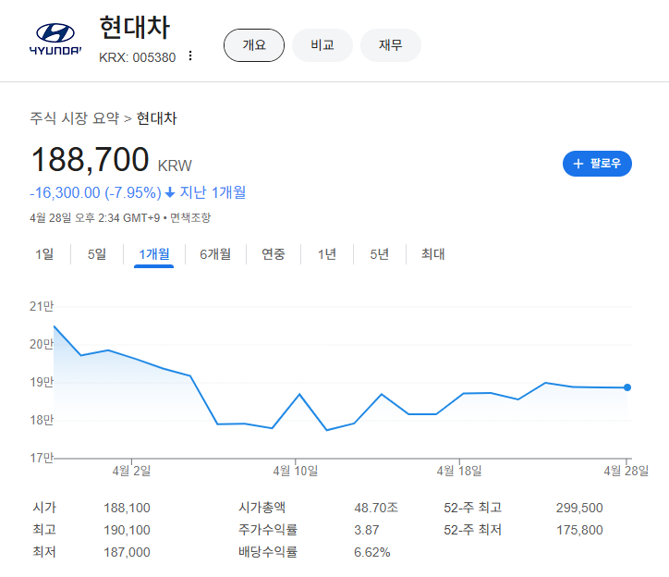This screenshot has height=577, width=669.
Task: Select the 비교 tab
Action: coord(322,45)
